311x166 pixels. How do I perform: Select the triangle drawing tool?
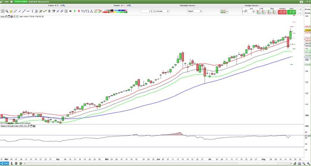pyautogui.click(x=91, y=11)
